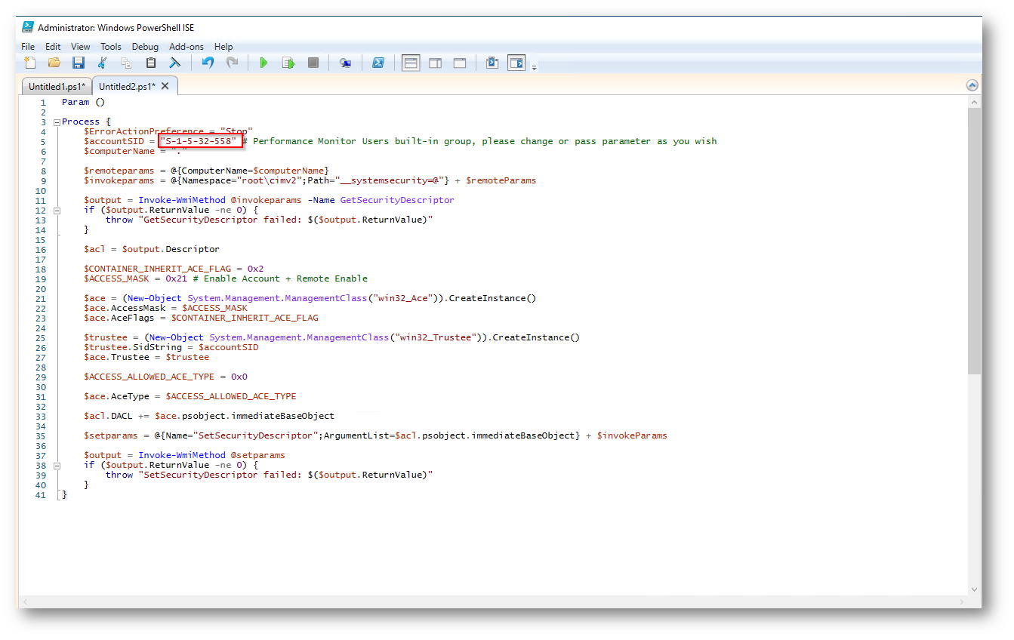1014x640 pixels.
Task: Close the Untitled2.ps1 tab
Action: pyautogui.click(x=165, y=86)
